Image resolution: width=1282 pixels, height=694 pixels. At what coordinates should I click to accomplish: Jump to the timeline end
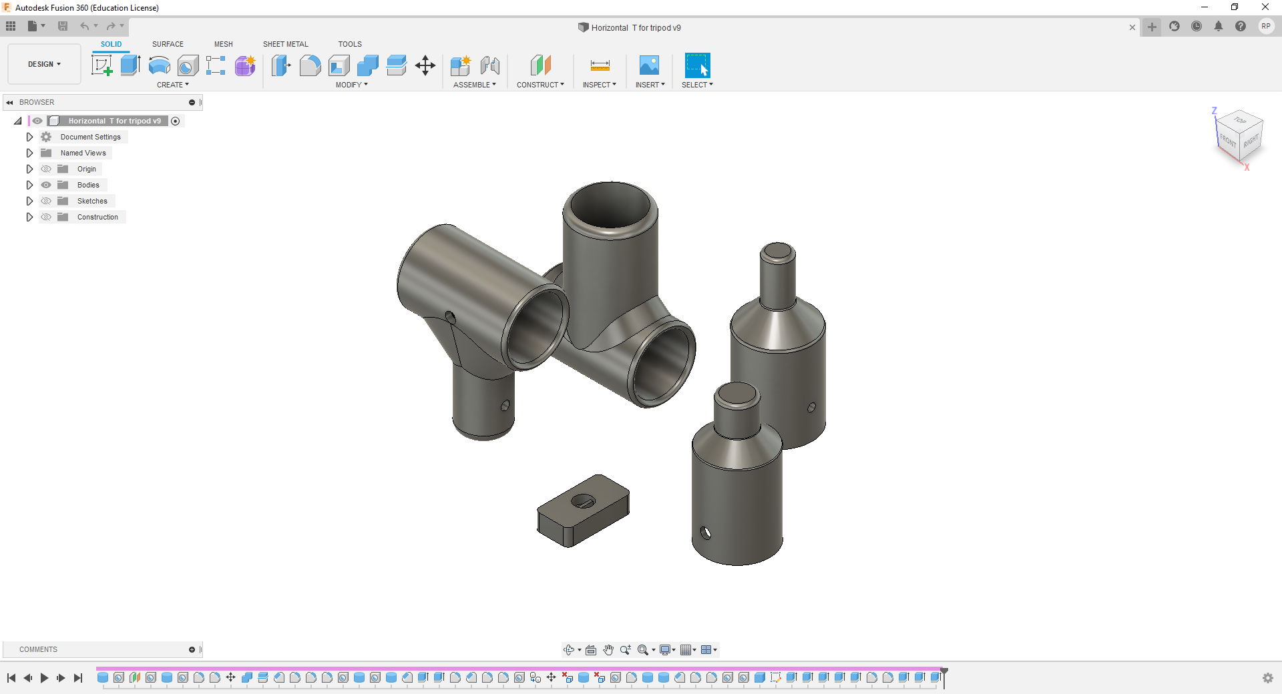pyautogui.click(x=78, y=678)
